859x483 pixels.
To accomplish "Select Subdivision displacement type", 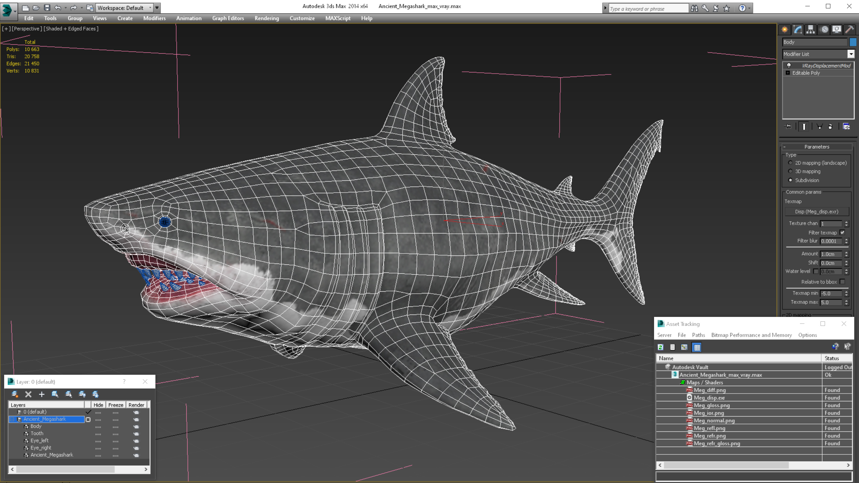I will pyautogui.click(x=790, y=180).
